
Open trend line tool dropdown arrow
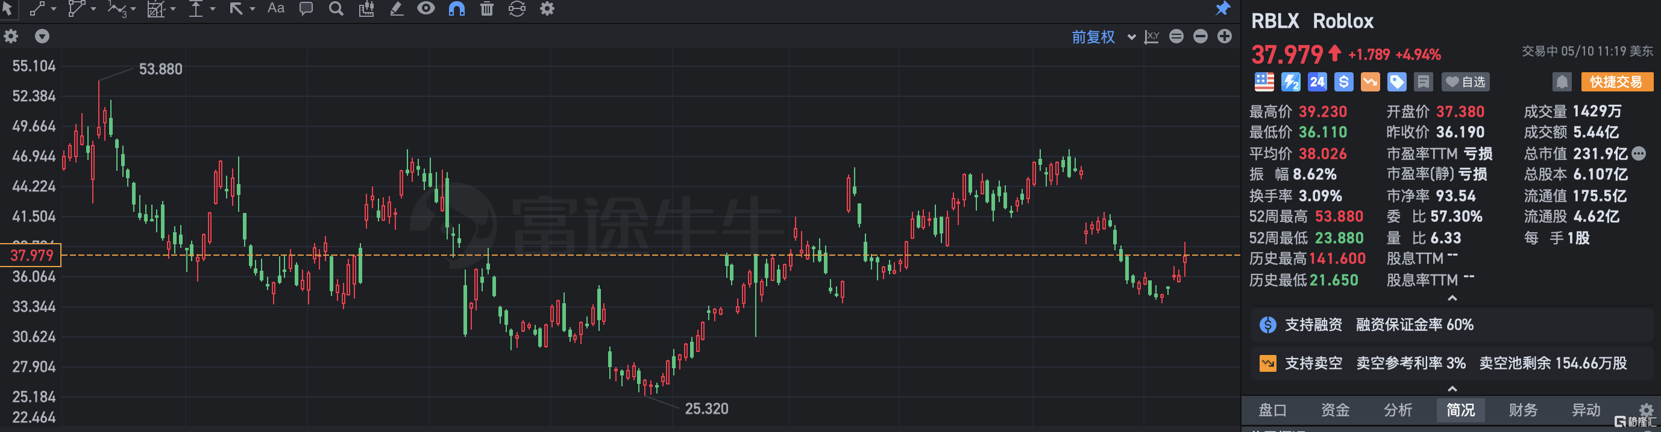[54, 9]
